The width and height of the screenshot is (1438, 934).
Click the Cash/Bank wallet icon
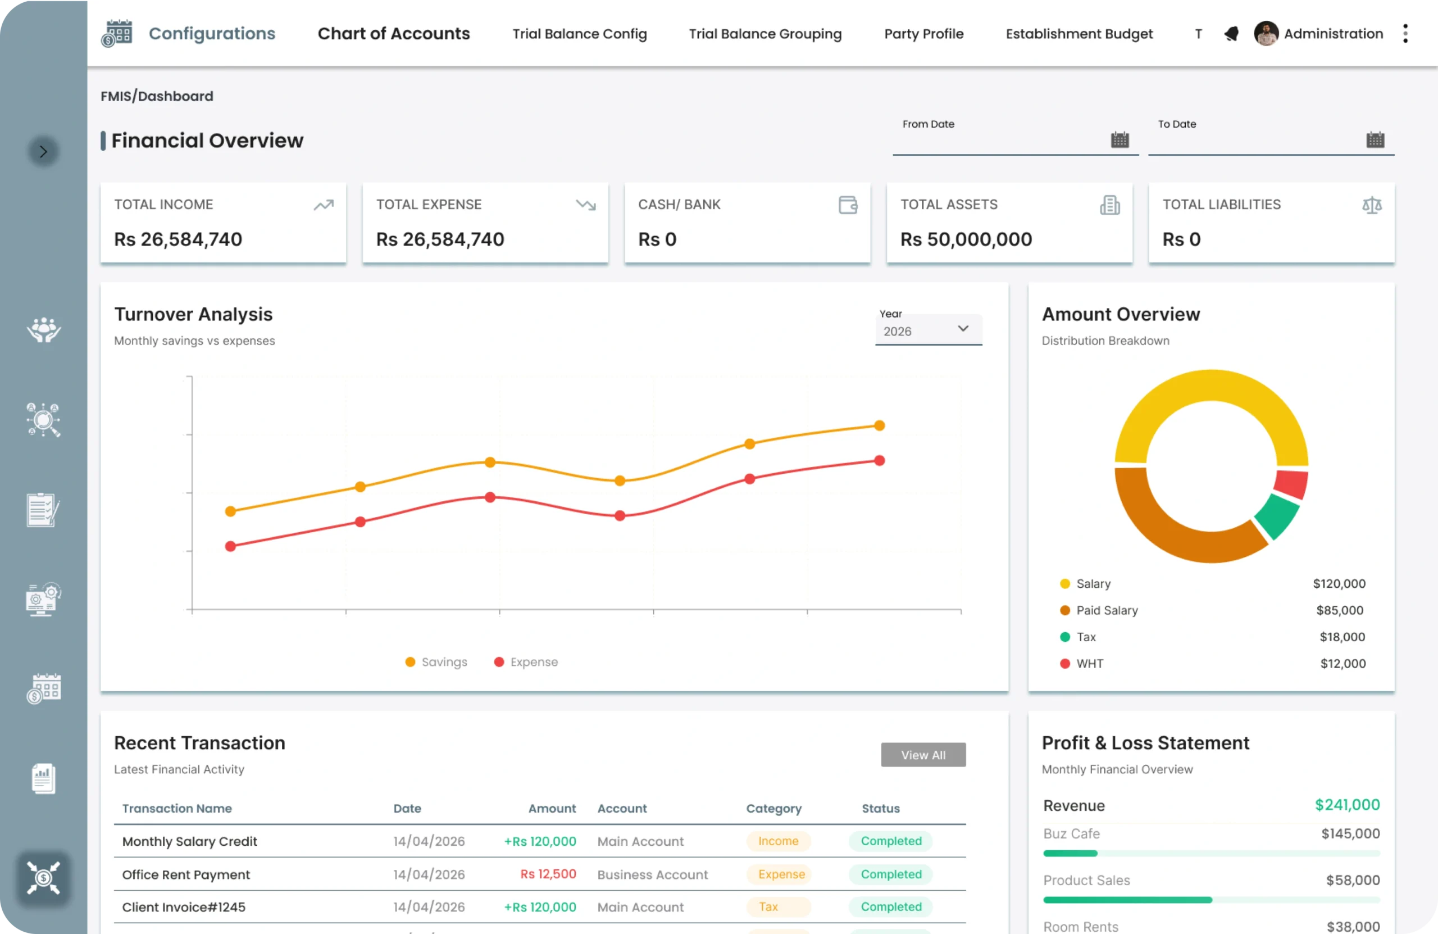click(x=848, y=205)
